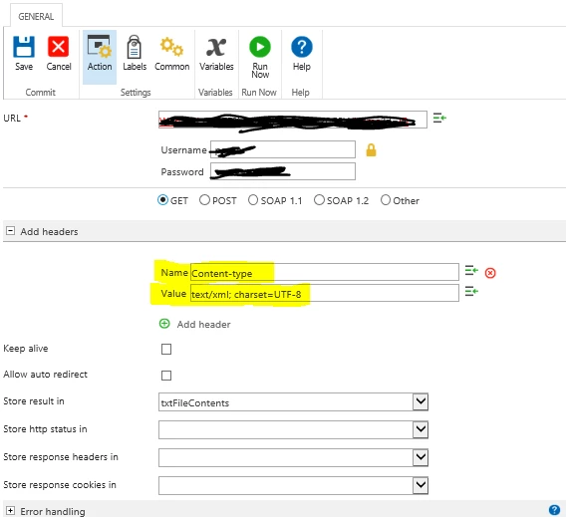Switch to the GENERAL ribbon tab

pyautogui.click(x=36, y=17)
